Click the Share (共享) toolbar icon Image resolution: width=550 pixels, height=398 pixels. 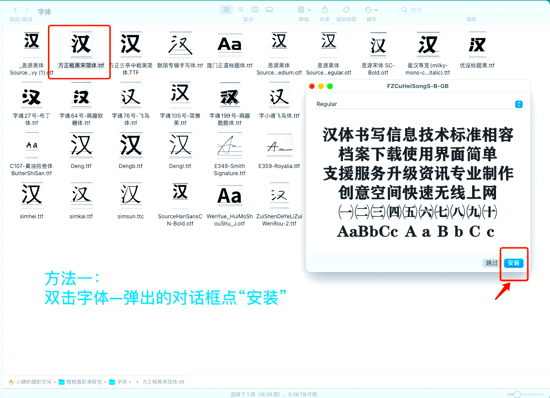click(325, 9)
